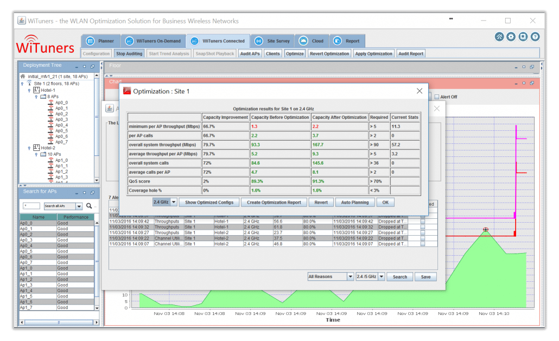559x341 pixels.
Task: Click the AP search text field
Action: (x=31, y=206)
